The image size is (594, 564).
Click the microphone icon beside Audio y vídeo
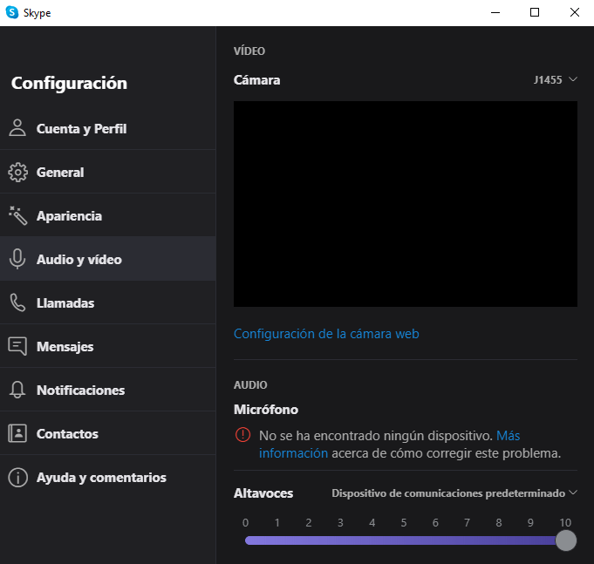(x=17, y=259)
